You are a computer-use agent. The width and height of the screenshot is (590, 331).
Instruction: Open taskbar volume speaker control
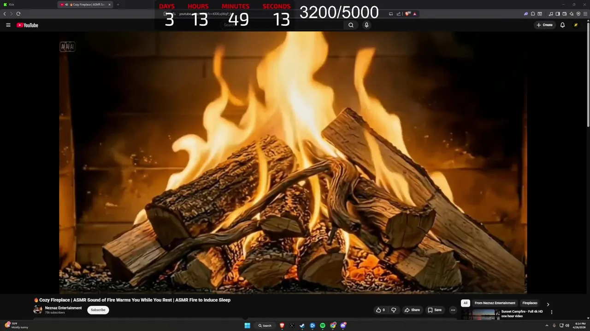[567, 325]
